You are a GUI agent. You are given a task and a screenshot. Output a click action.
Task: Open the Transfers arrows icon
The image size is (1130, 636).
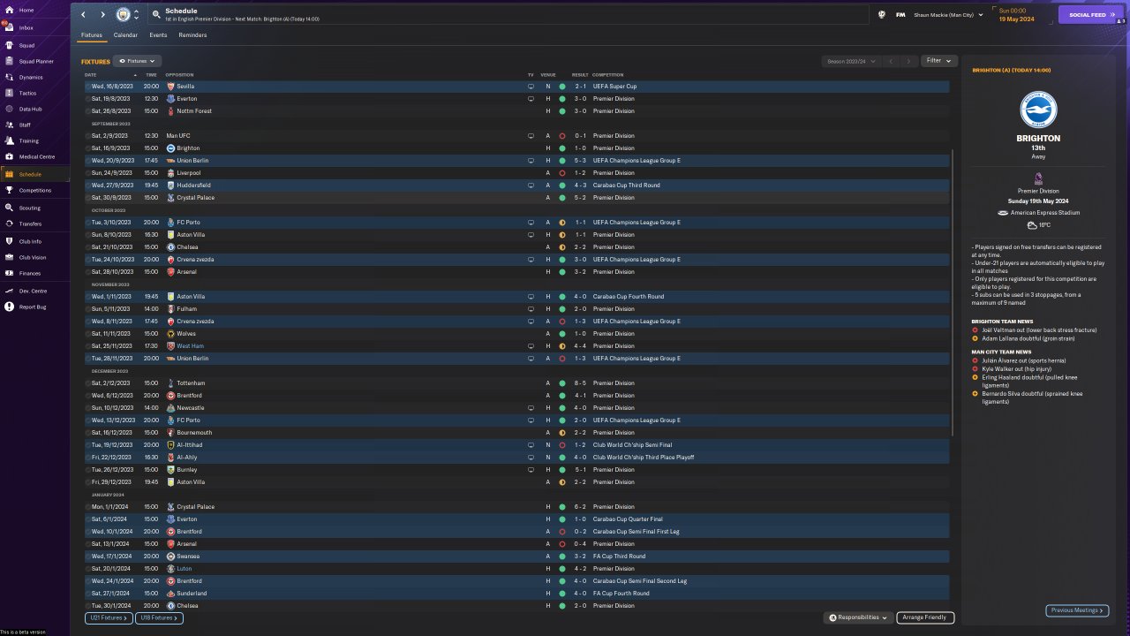pyautogui.click(x=10, y=223)
